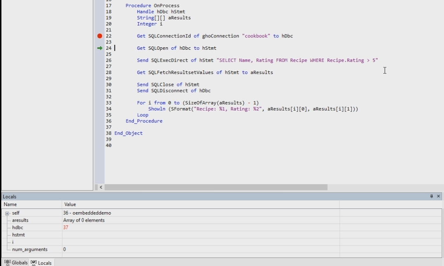This screenshot has height=266, width=444.
Task: Close the Locals panel
Action: tap(438, 197)
